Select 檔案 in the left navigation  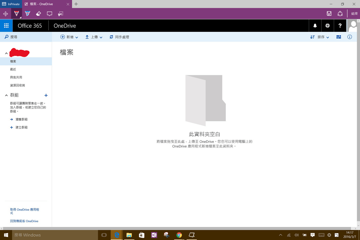coord(26,61)
